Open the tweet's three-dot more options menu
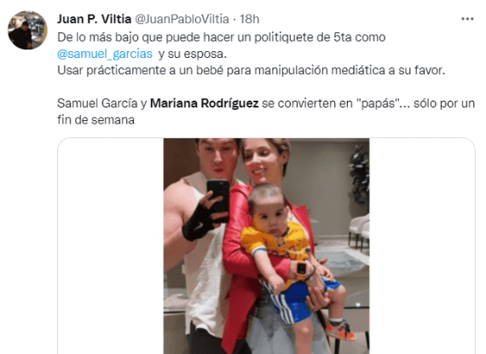 [467, 19]
